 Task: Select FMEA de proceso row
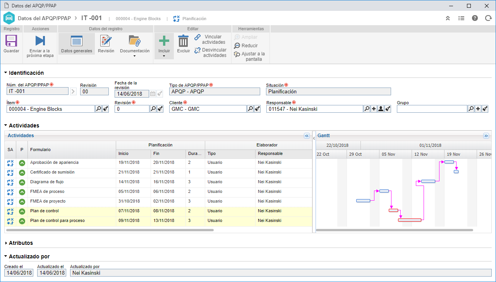tap(158, 192)
